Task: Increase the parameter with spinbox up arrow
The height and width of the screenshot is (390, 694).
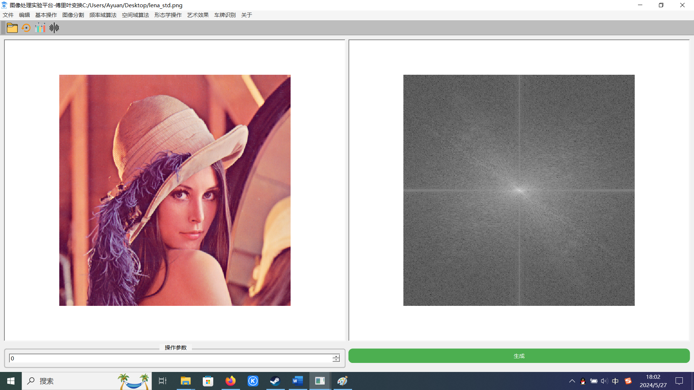Action: pos(336,356)
